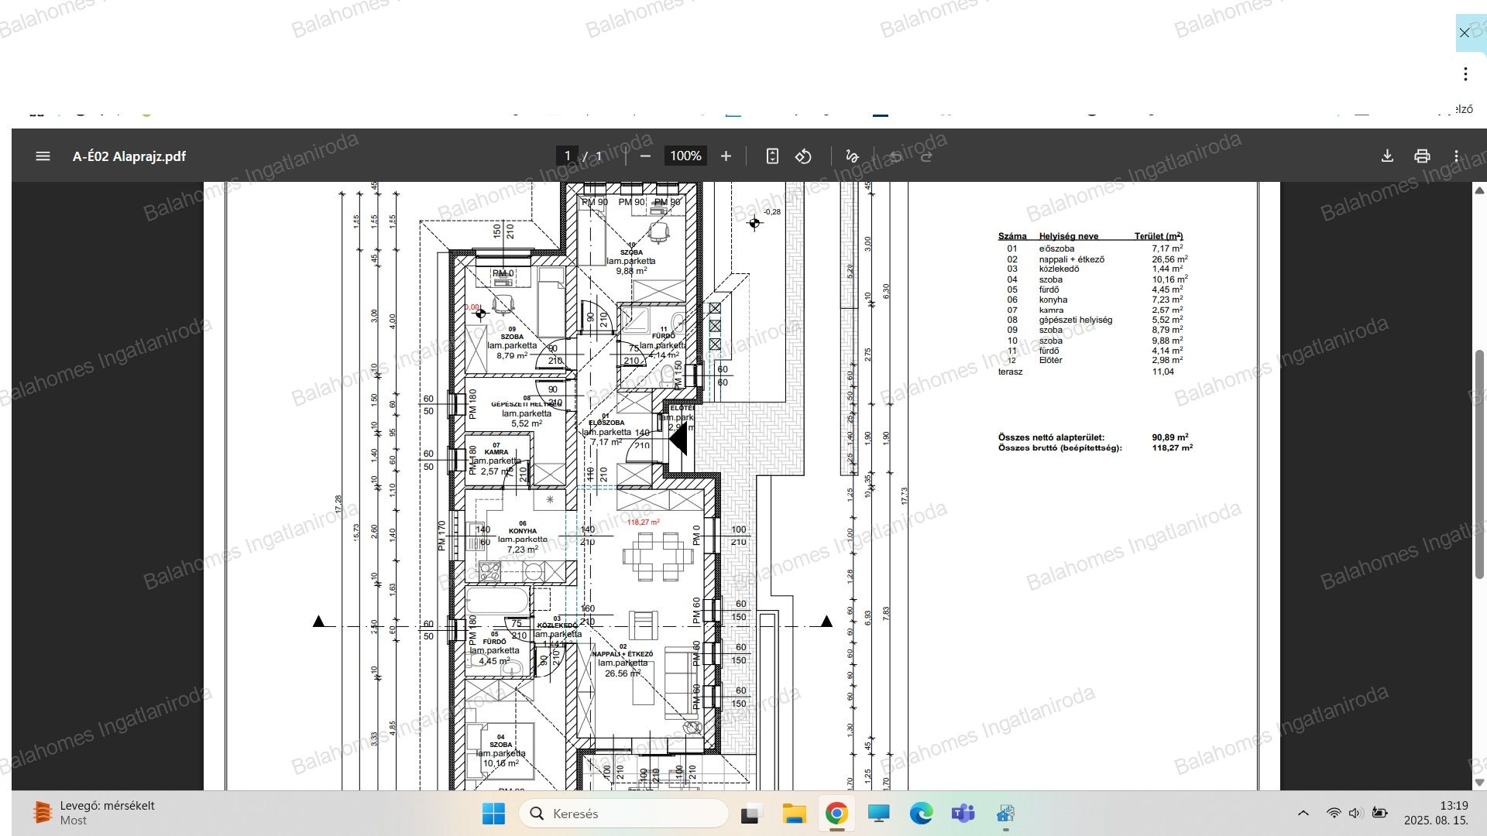Click the 'Összes bruttó (beépítettség):' label
The height and width of the screenshot is (836, 1487).
point(1059,447)
